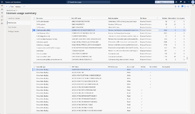Collapse the navigation pane hamburger icon
195x114 pixels.
[x=2, y=6]
